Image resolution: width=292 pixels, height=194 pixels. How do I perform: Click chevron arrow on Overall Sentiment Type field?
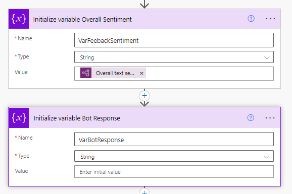[267, 57]
